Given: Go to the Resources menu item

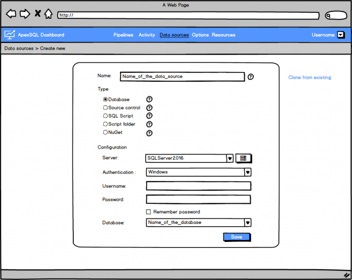Looking at the screenshot, I should pos(223,35).
